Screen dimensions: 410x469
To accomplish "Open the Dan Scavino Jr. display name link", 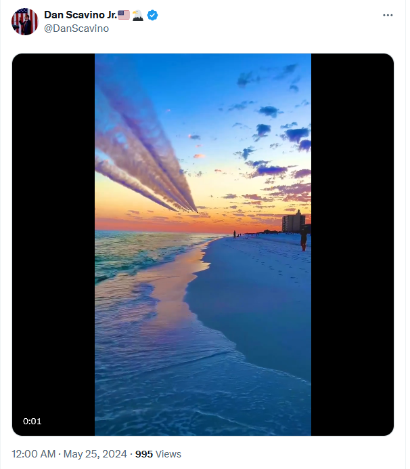I will coord(81,15).
